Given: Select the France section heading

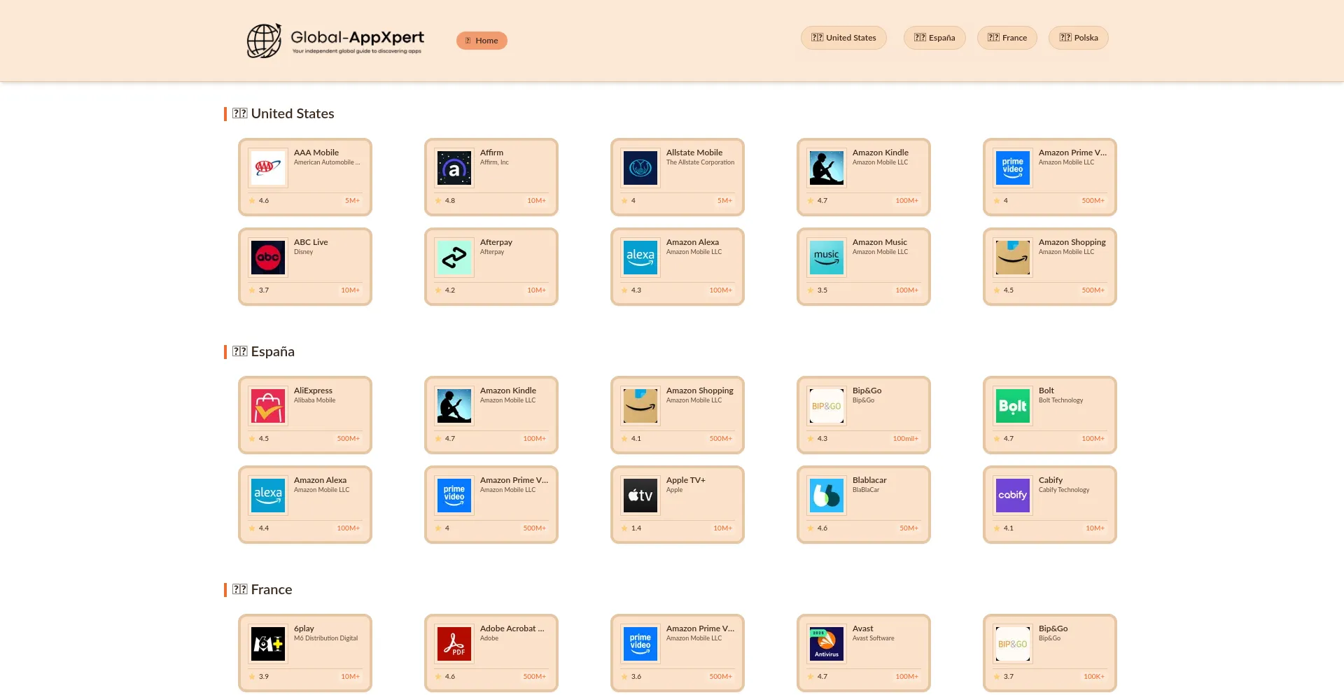Looking at the screenshot, I should 262,589.
